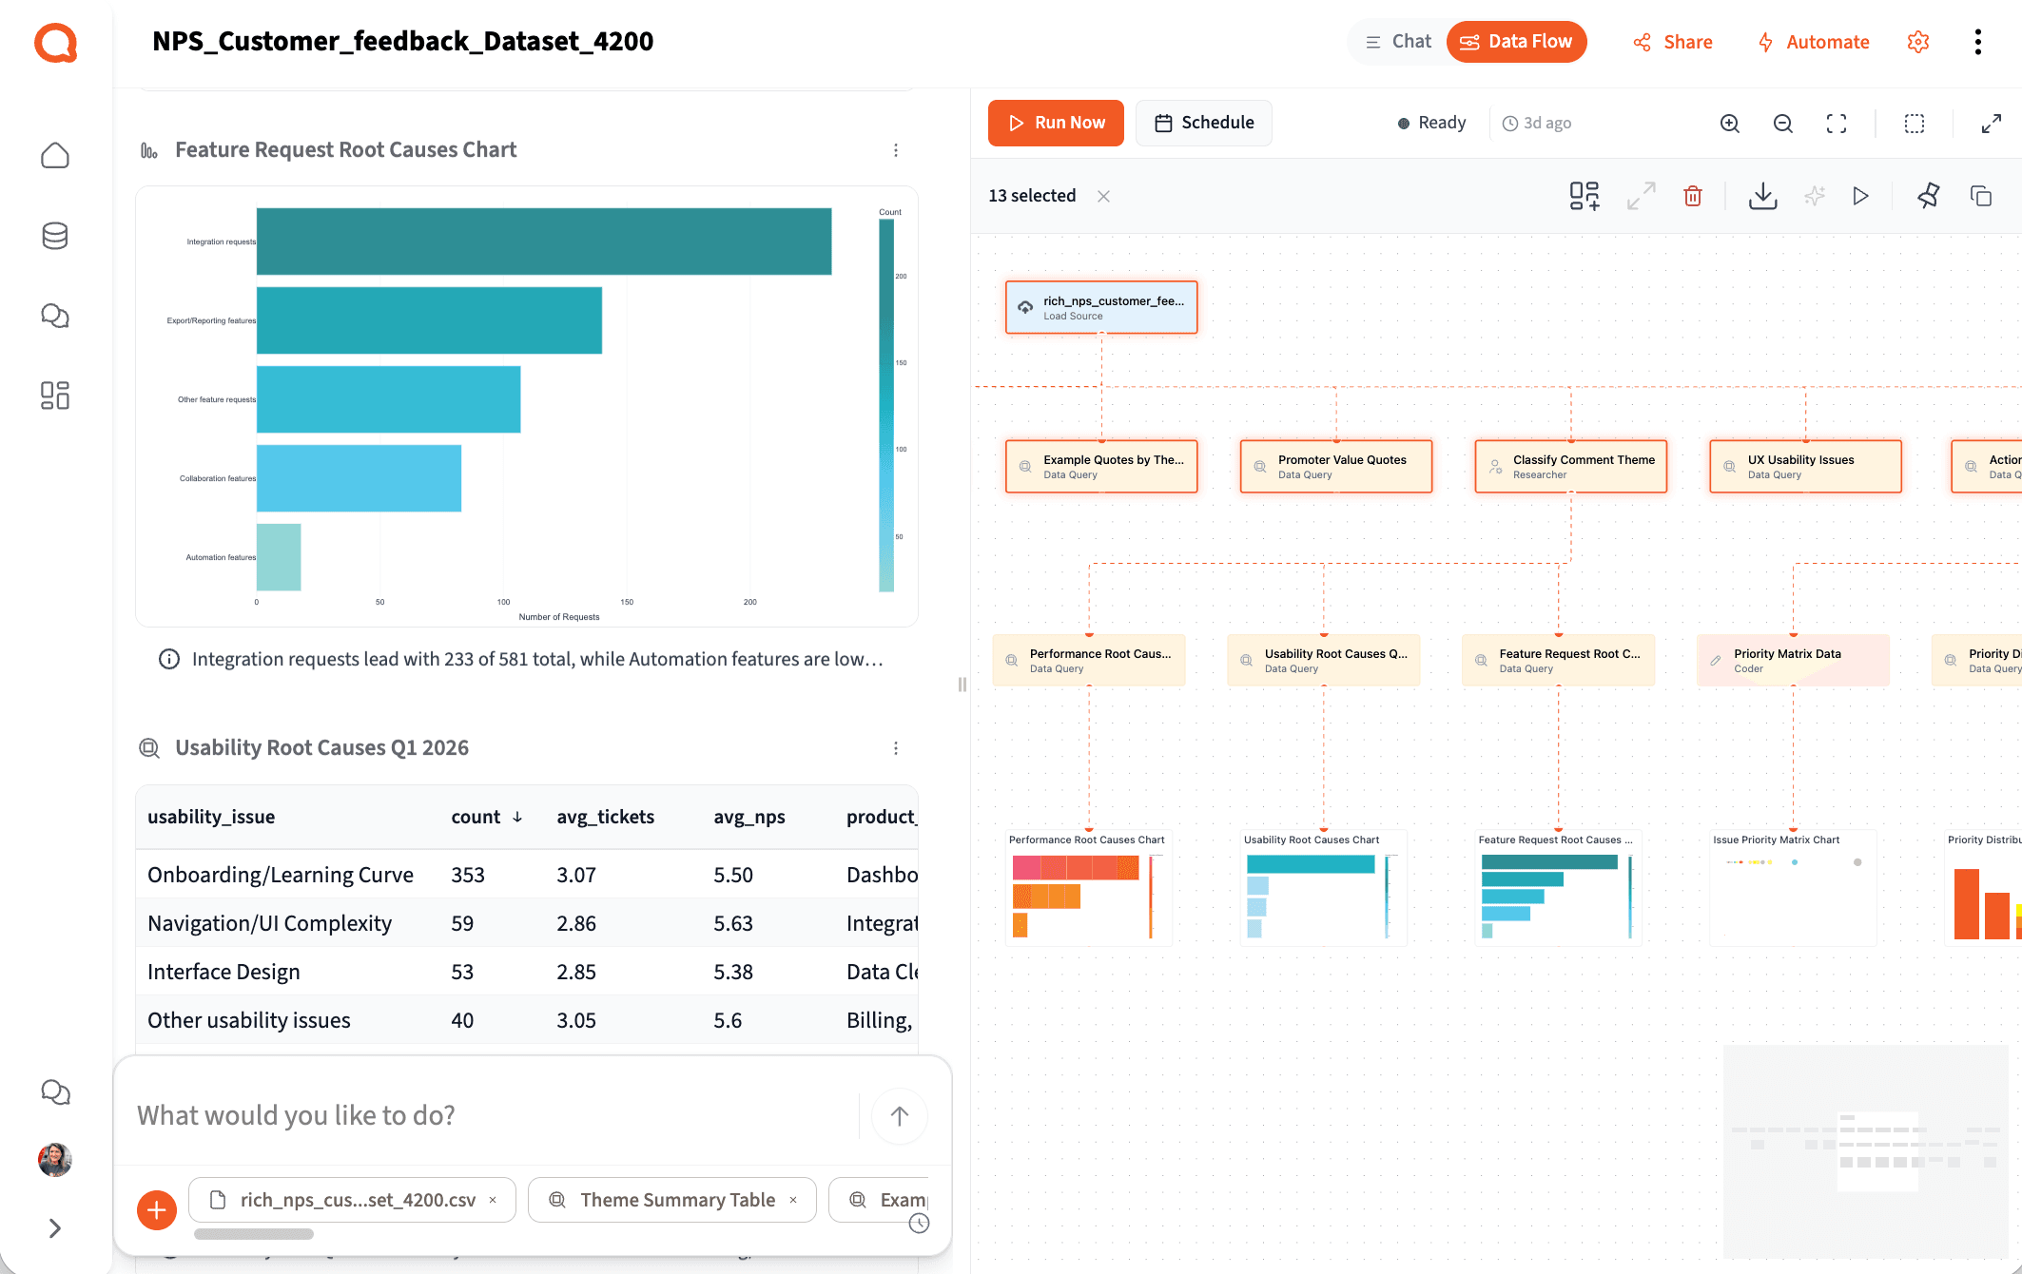The width and height of the screenshot is (2022, 1274).
Task: Expand the collapsed left sidebar chevron
Action: [54, 1228]
